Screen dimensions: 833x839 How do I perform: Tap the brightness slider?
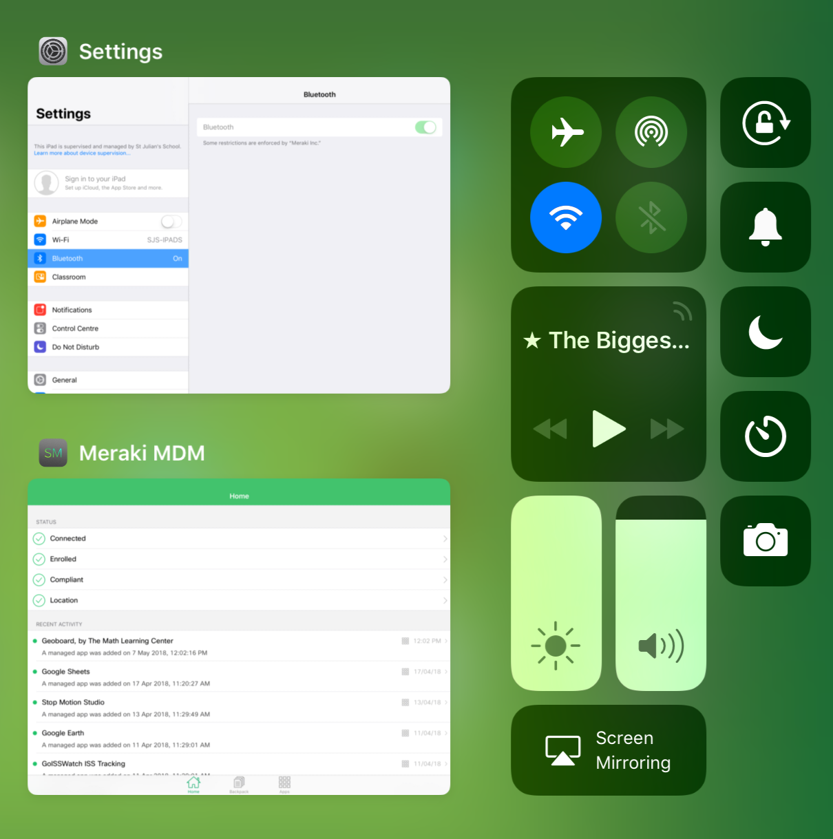click(556, 593)
